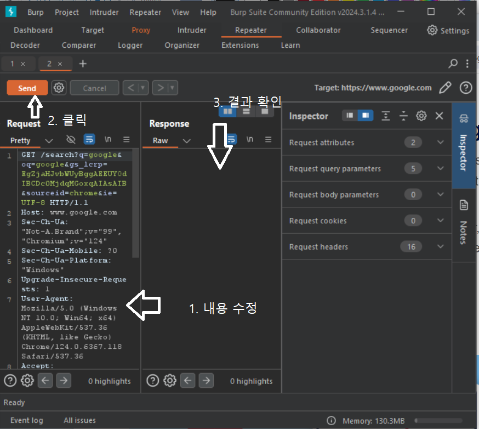
Task: Open All issues in the status bar
Action: coord(79,420)
